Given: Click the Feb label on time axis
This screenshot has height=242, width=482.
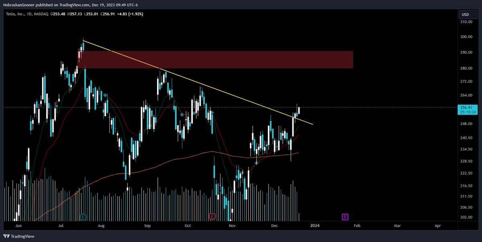Looking at the screenshot, I should click(356, 226).
